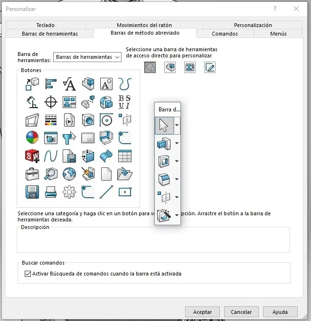Select Barras de método abreviado tab
Viewport: 311px width, 321px height.
coord(145,33)
